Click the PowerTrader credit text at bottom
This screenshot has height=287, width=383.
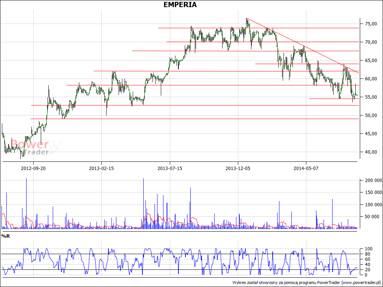click(307, 283)
